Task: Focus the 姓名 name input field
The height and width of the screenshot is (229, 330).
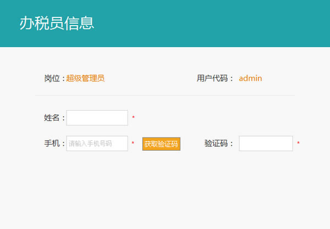Action: coord(97,118)
